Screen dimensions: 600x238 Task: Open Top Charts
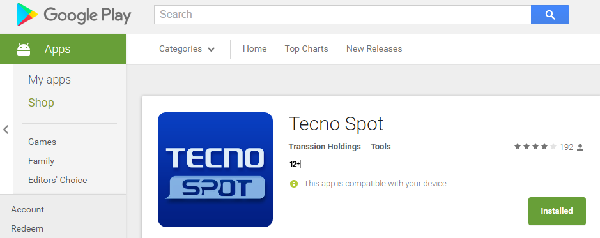point(306,49)
